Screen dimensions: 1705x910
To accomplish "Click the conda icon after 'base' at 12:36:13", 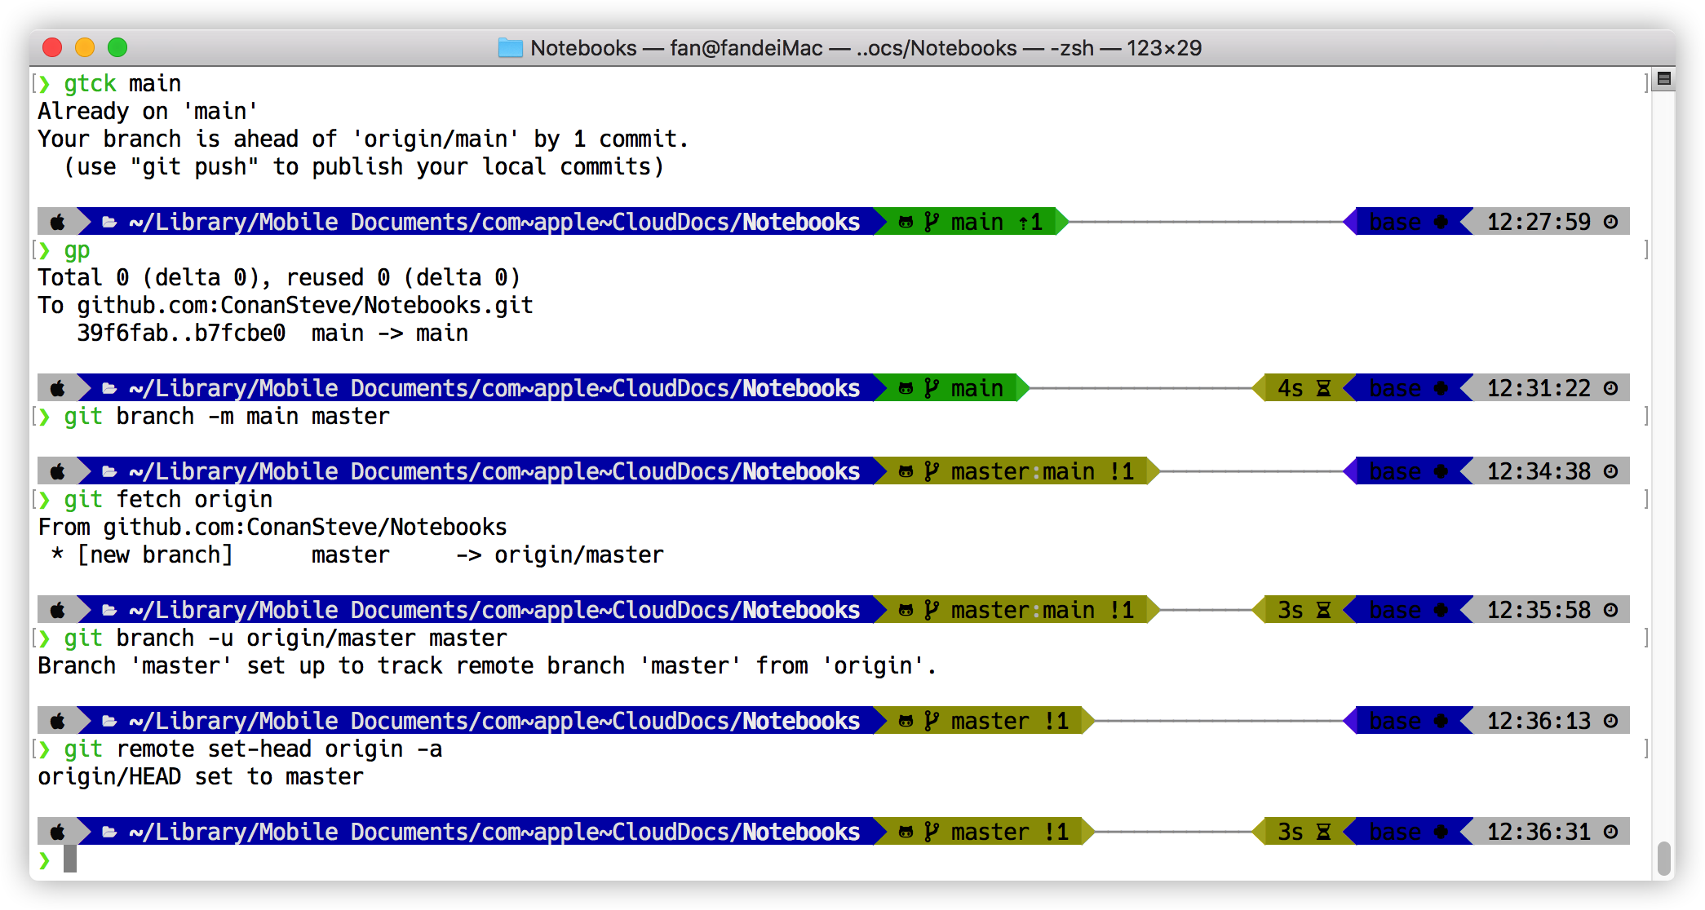I will pos(1441,721).
